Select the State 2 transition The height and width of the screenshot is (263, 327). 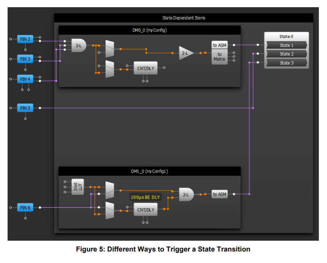(x=287, y=54)
